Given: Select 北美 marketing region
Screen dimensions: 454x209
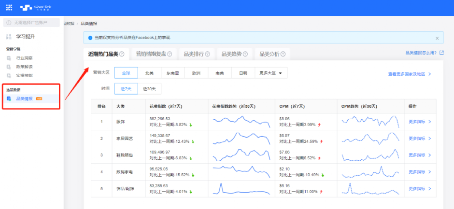Looking at the screenshot, I should pyautogui.click(x=149, y=73).
